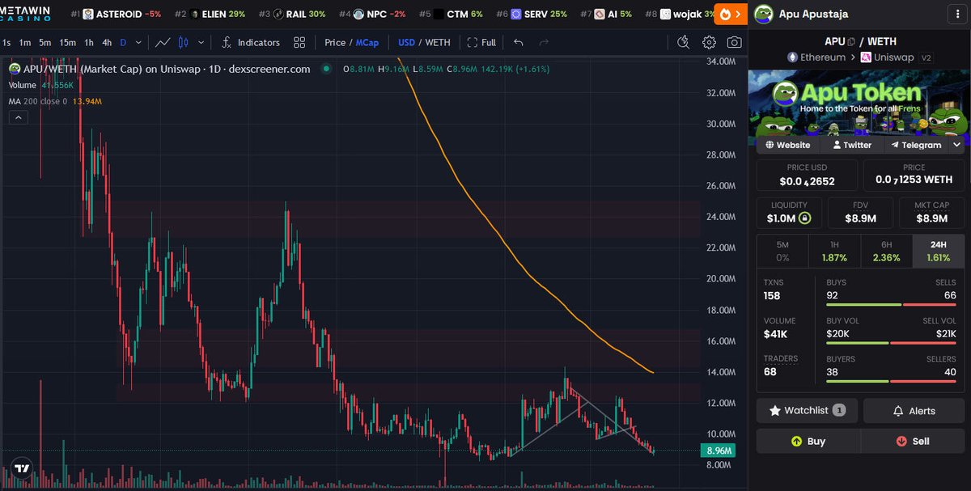Open the three-dot token options menu
Image resolution: width=971 pixels, height=491 pixels.
coord(956,14)
